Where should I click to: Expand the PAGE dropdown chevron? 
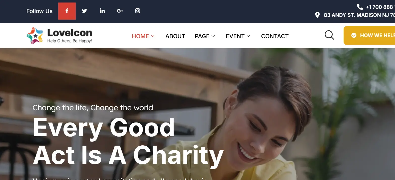(x=213, y=36)
